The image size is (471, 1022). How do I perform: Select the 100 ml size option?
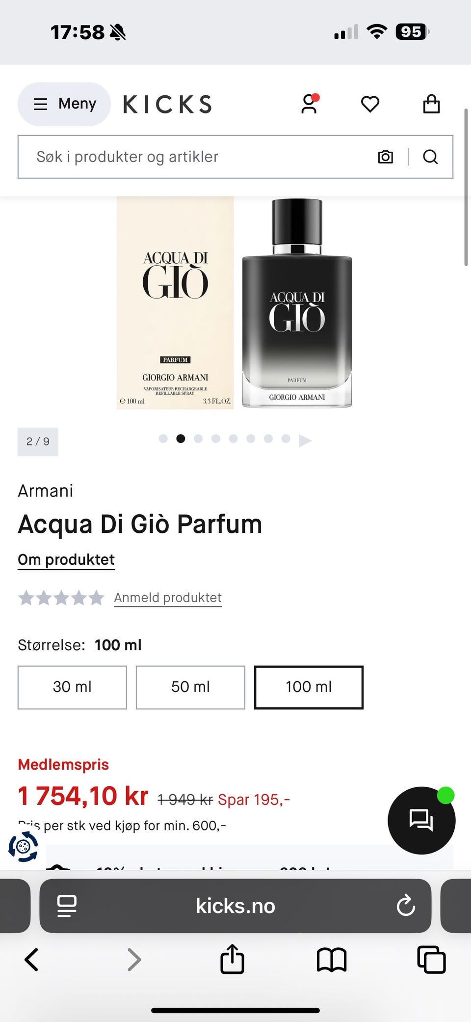pyautogui.click(x=309, y=687)
